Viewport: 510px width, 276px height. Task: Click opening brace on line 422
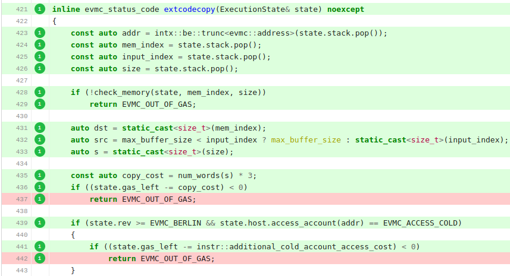55,21
